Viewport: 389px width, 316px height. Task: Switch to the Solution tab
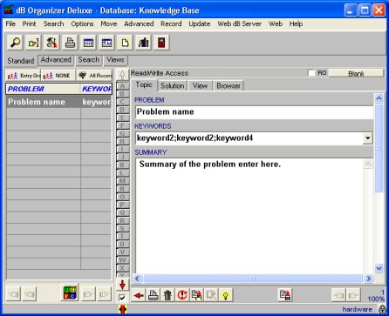pyautogui.click(x=173, y=86)
